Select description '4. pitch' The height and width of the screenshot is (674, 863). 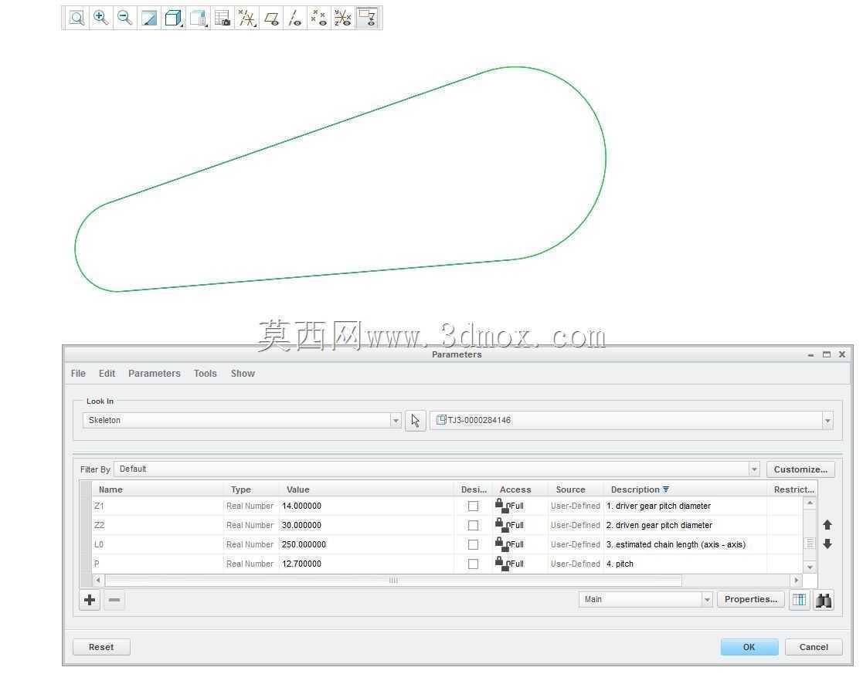(620, 564)
